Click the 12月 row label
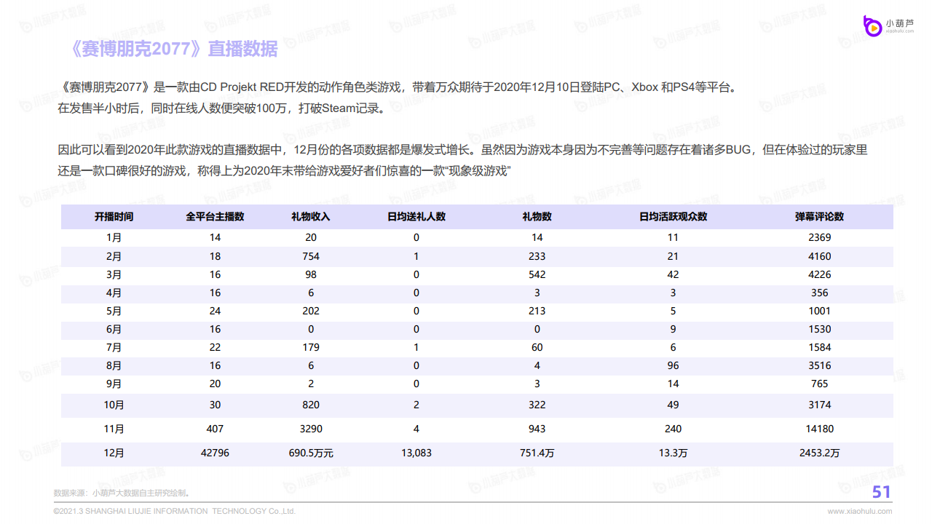 114,453
